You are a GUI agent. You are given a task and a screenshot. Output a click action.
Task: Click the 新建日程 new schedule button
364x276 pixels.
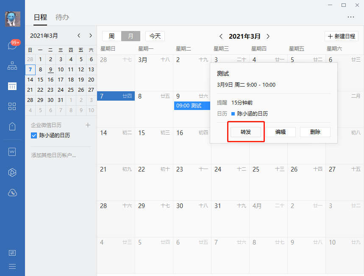(341, 36)
